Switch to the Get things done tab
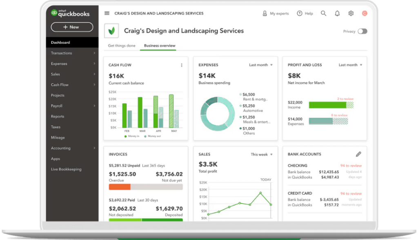 [x=121, y=45]
